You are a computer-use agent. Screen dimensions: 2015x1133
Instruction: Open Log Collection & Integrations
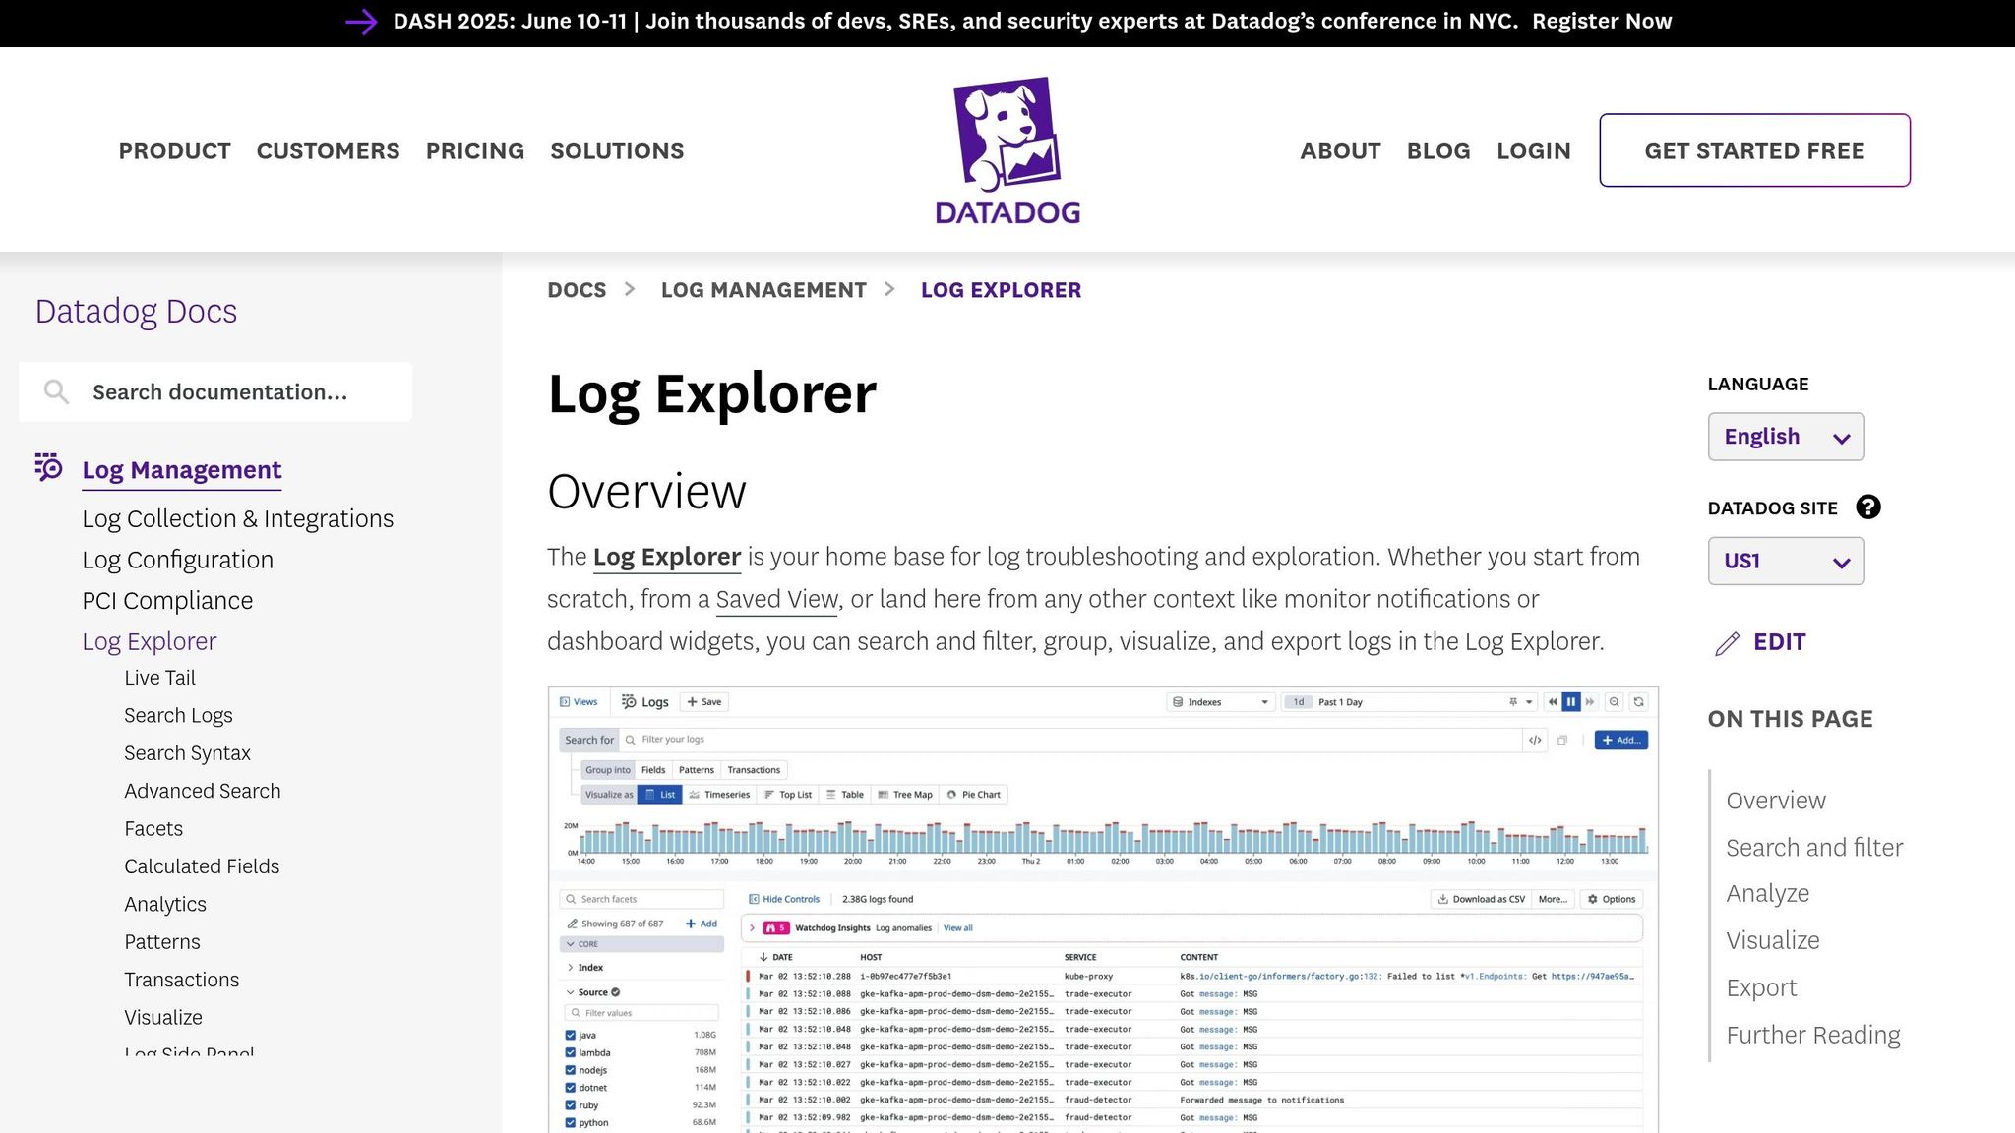[x=238, y=518]
